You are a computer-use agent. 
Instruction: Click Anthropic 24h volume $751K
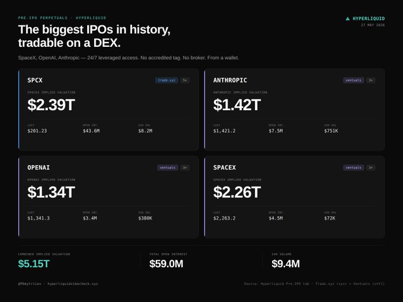point(331,131)
